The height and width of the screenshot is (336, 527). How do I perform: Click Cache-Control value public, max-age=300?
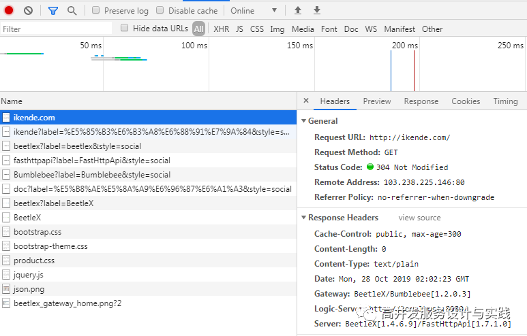click(419, 234)
